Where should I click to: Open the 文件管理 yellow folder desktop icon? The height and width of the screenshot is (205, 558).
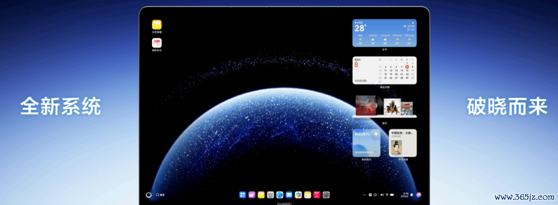(157, 25)
